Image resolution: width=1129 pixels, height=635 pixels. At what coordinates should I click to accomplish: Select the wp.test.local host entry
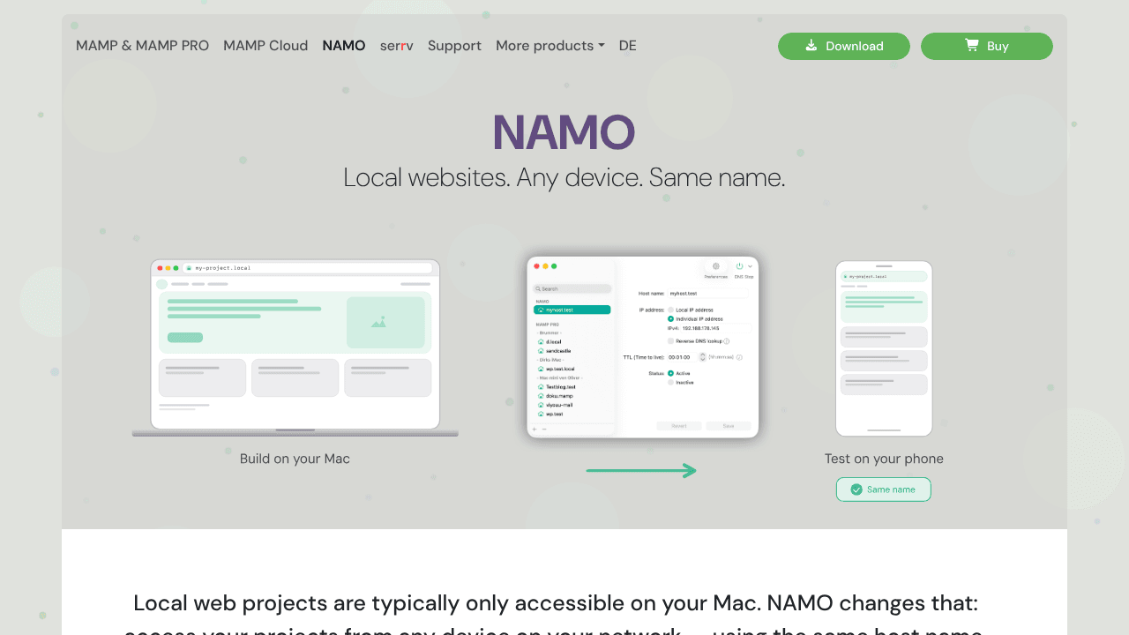[560, 369]
